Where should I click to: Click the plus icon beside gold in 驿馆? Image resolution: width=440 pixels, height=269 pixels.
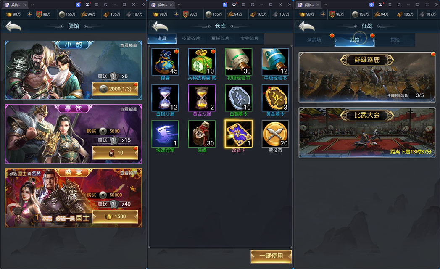(29, 14)
